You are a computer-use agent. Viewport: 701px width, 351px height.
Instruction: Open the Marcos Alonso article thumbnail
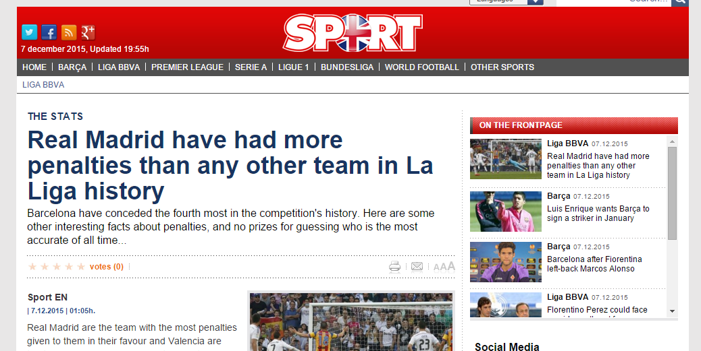(x=506, y=262)
